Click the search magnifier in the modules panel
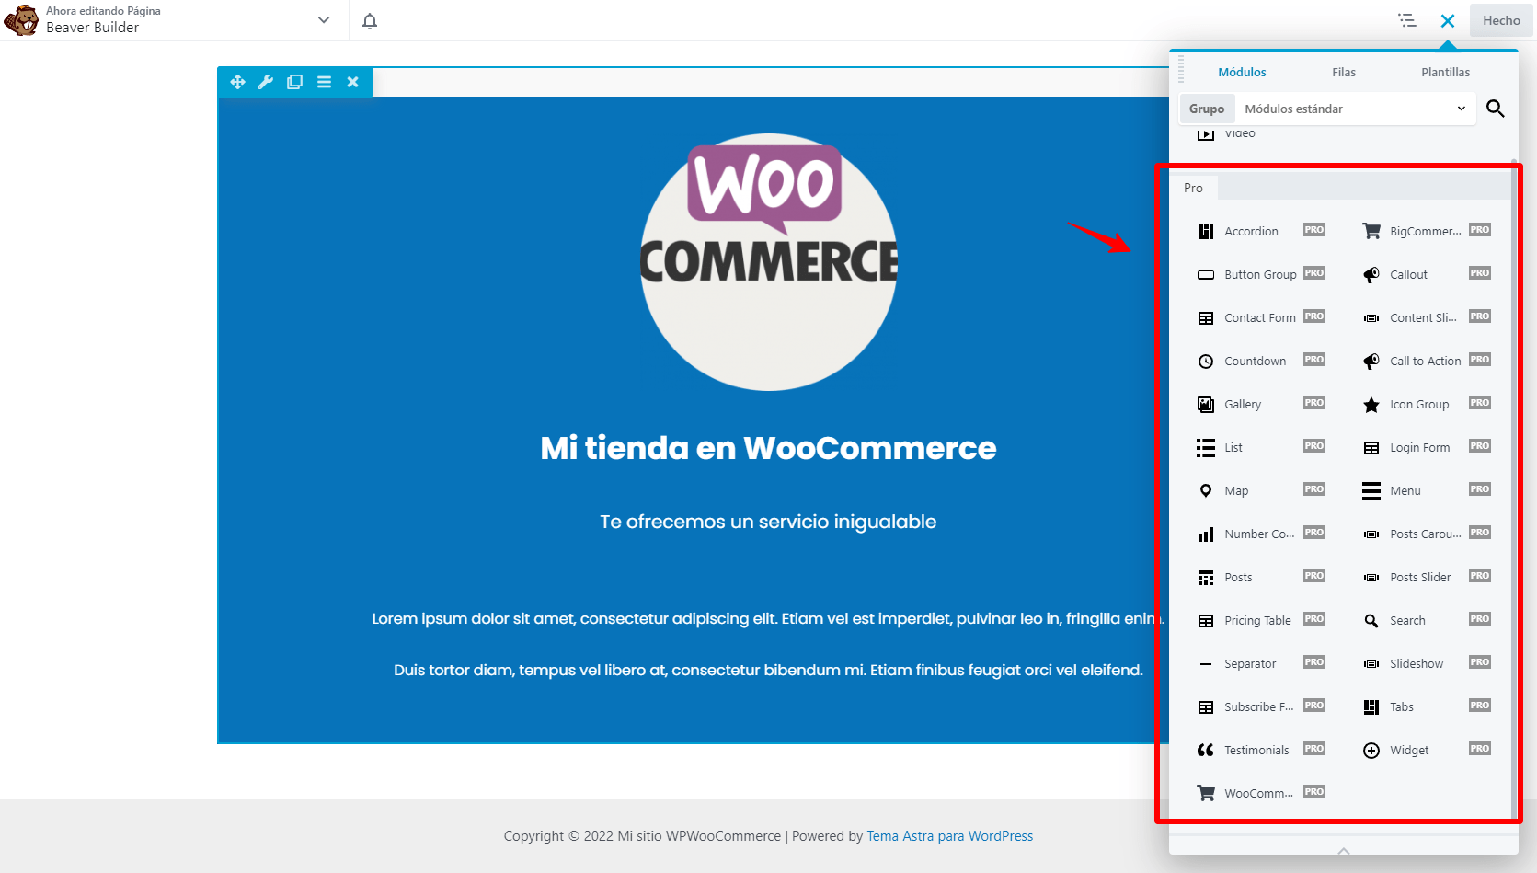1537x873 pixels. click(1495, 108)
